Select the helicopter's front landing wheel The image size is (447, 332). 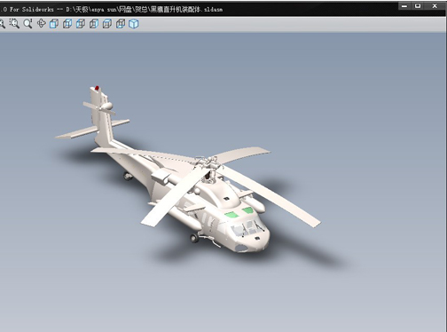194,238
